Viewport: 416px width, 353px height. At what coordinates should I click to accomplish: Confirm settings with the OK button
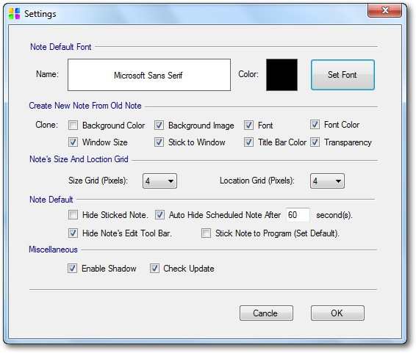click(338, 313)
